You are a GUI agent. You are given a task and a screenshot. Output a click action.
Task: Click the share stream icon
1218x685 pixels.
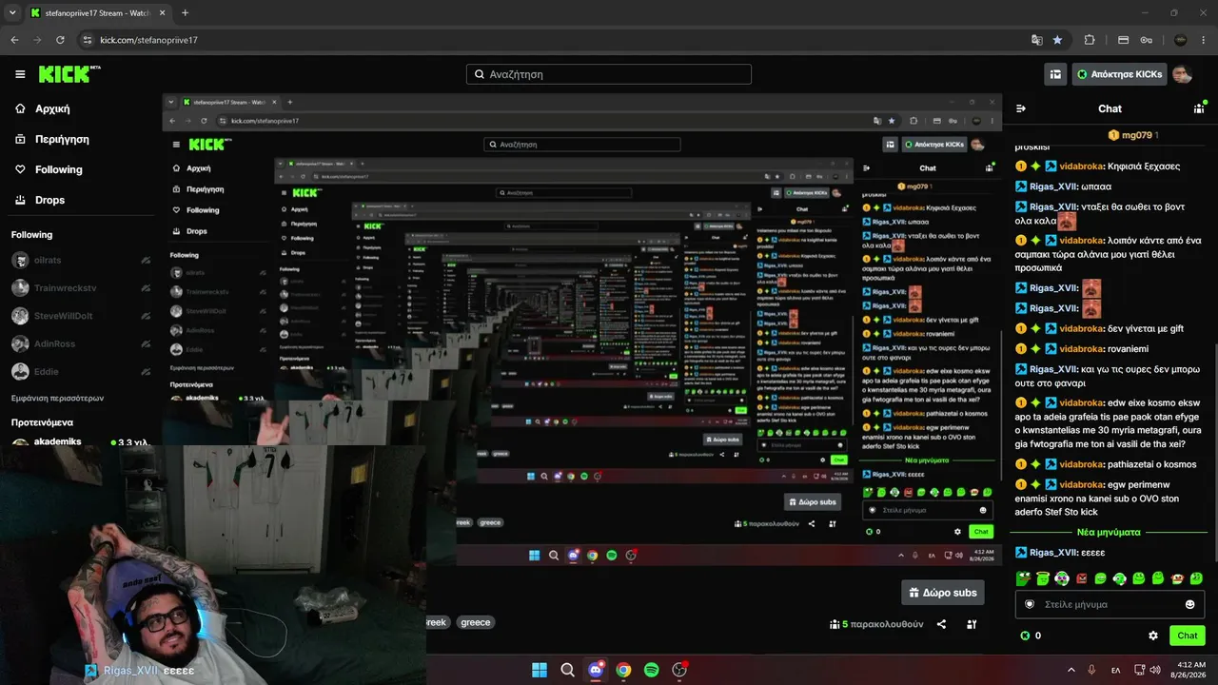(941, 624)
